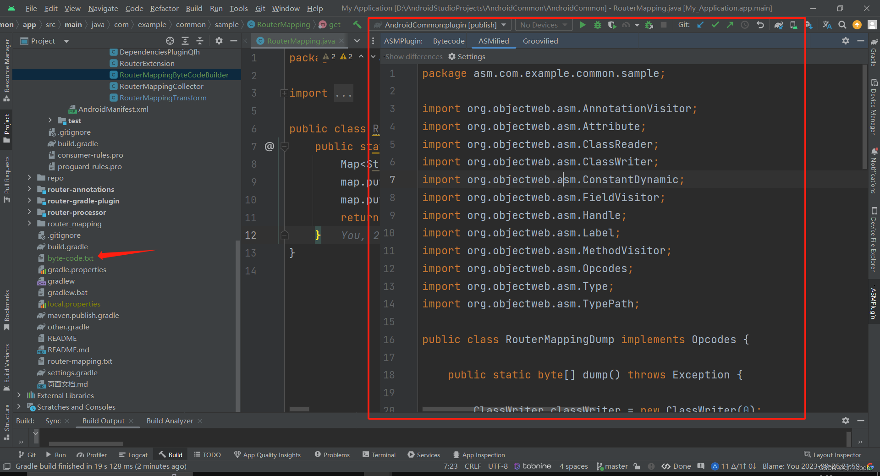Run with coverage icon in toolbar
The height and width of the screenshot is (476, 880).
(612, 25)
